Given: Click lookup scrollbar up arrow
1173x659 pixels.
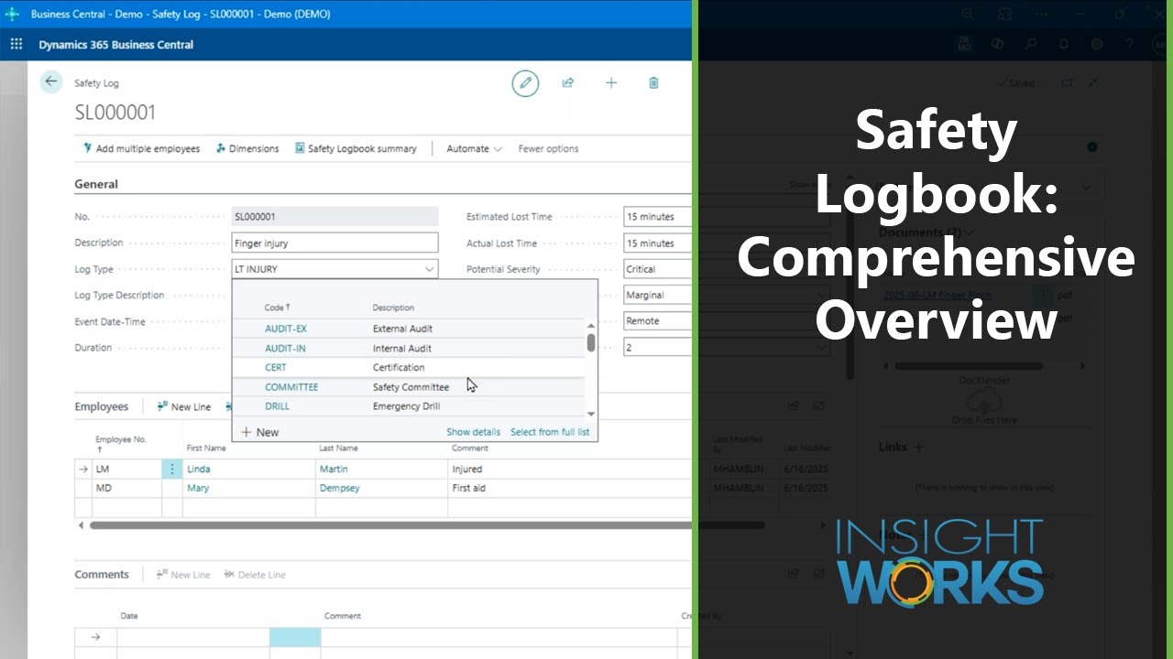Looking at the screenshot, I should tap(591, 325).
